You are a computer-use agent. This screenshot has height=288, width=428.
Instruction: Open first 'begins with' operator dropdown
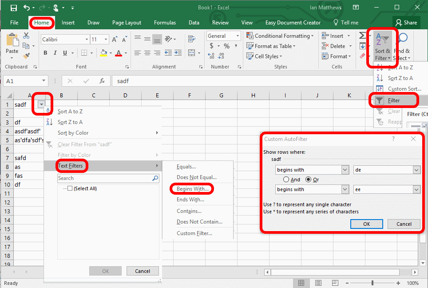tap(345, 170)
